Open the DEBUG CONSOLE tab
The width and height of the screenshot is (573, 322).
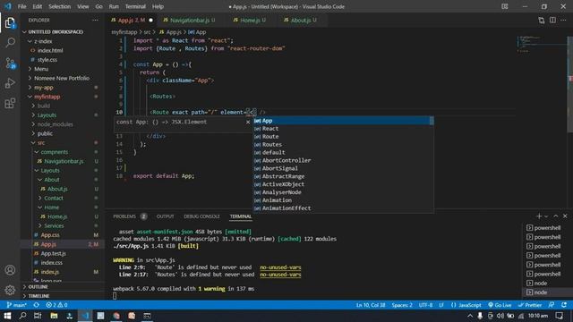(x=201, y=216)
